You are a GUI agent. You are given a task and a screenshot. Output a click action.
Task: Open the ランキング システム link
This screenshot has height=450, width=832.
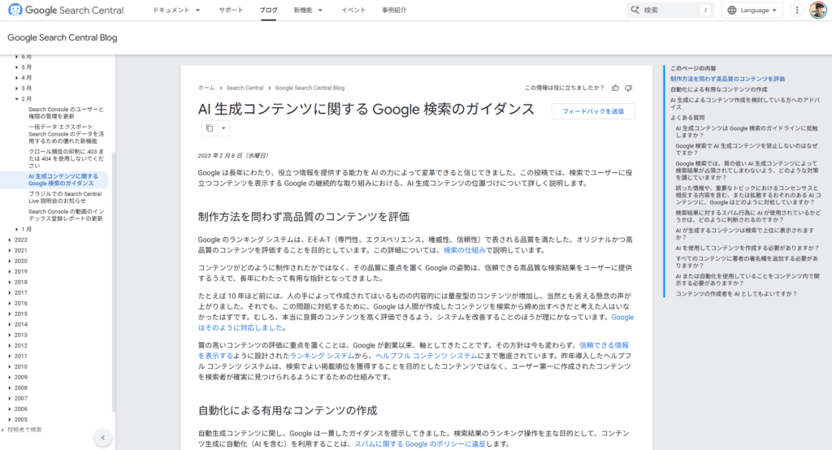(322, 356)
